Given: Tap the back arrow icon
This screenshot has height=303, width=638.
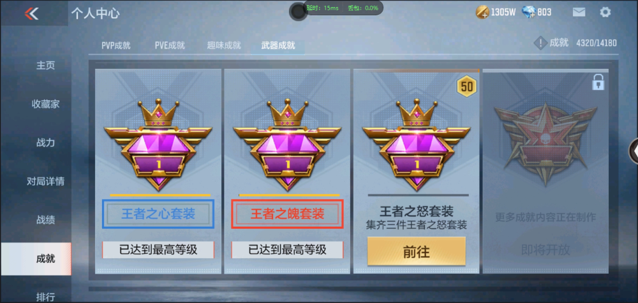Looking at the screenshot, I should (31, 13).
